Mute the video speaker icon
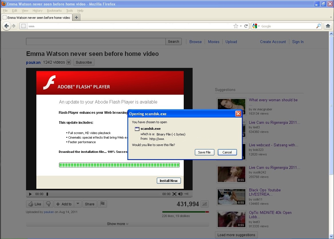334x239 pixels. click(180, 194)
